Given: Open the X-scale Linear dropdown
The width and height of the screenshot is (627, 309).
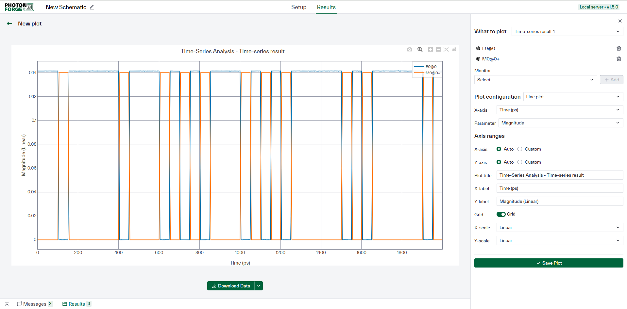Looking at the screenshot, I should pos(560,227).
